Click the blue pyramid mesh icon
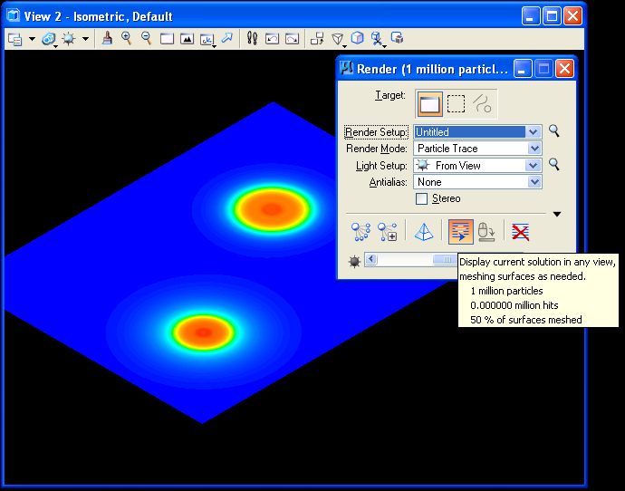Image resolution: width=625 pixels, height=491 pixels. pos(424,232)
